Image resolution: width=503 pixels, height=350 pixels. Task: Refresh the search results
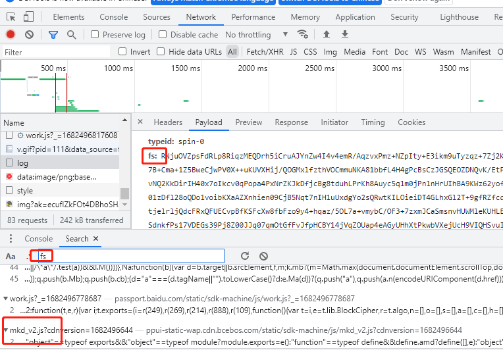245,256
